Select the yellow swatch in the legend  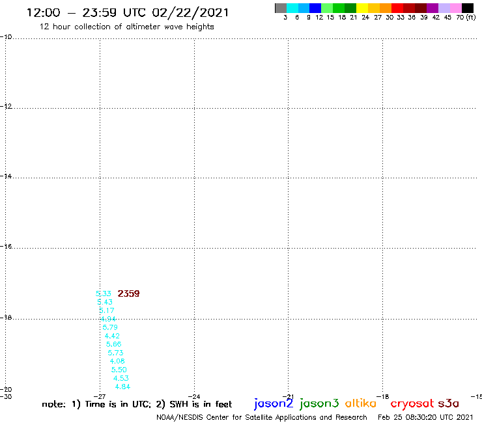coord(361,8)
